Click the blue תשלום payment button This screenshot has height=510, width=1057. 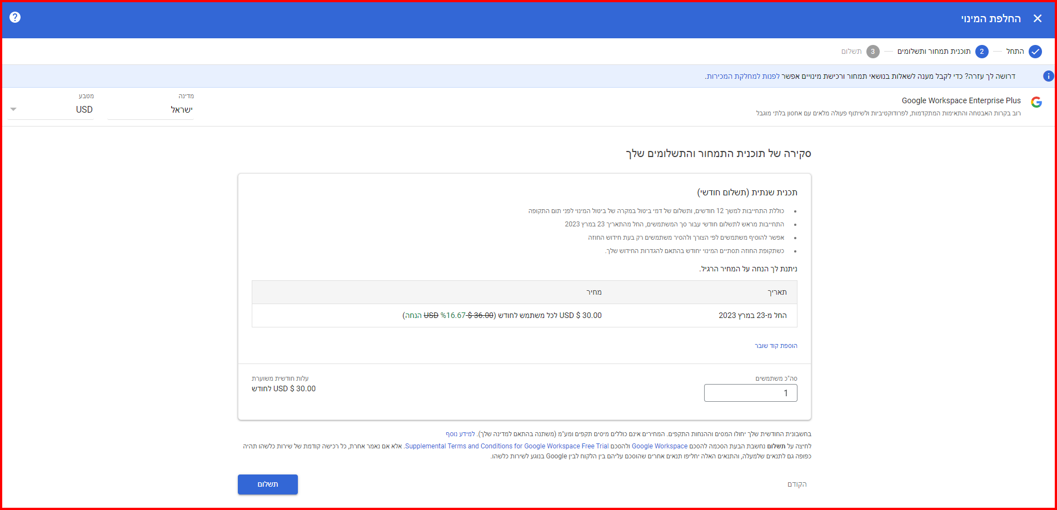(x=268, y=484)
